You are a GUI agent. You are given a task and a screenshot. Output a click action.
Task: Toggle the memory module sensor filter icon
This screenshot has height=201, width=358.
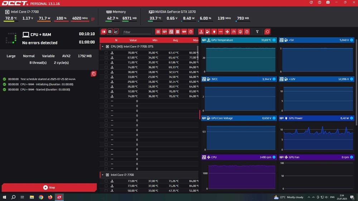(184, 32)
